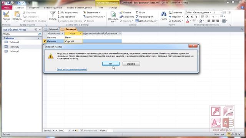This screenshot has height=138, width=246.
Task: Click the Режим view icon
Action: click(6, 15)
